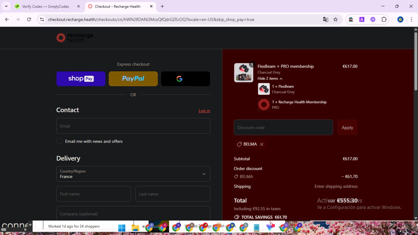Viewport: 418px width, 235px height.
Task: Focus the First name field
Action: tap(94, 194)
